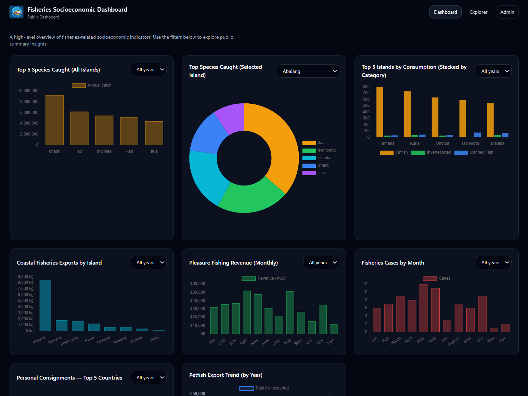
Task: Switch to the Explorer tab
Action: 479,12
